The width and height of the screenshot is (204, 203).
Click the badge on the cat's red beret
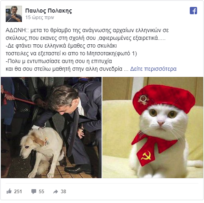(x=143, y=100)
